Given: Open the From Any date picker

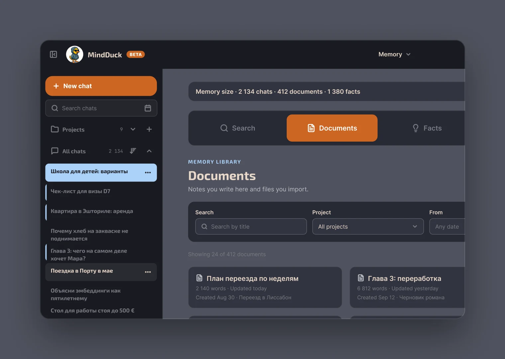Looking at the screenshot, I should 447,226.
